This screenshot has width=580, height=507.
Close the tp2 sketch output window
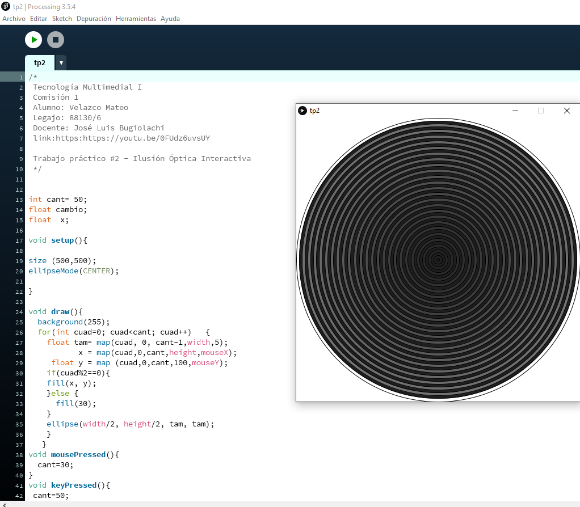pos(566,111)
